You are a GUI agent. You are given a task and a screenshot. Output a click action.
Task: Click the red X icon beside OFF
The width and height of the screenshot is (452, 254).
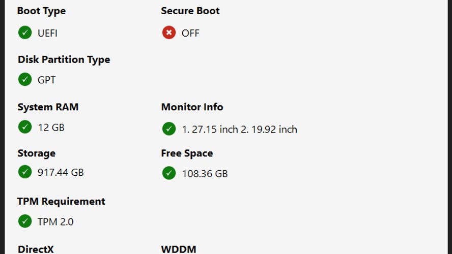[169, 33]
